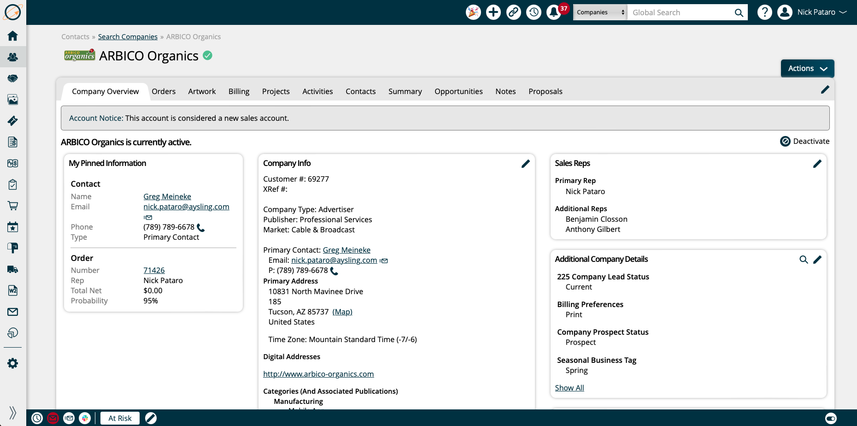Click the notifications bell showing 37 alerts
This screenshot has width=857, height=426.
pyautogui.click(x=553, y=12)
